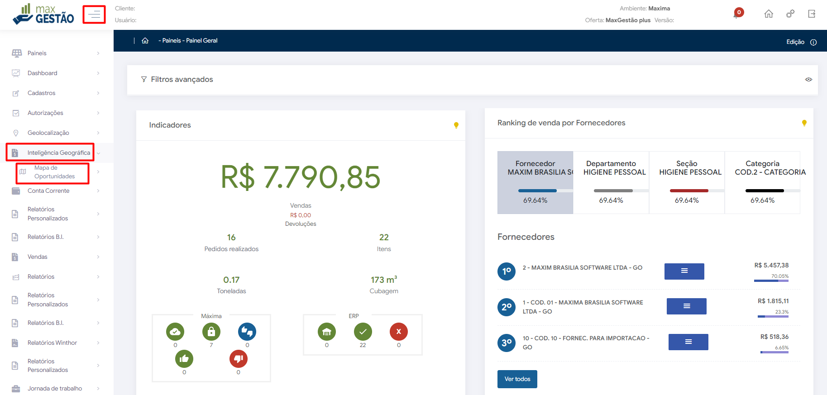Expand the Vendas sidebar section
827x395 pixels.
click(x=54, y=257)
